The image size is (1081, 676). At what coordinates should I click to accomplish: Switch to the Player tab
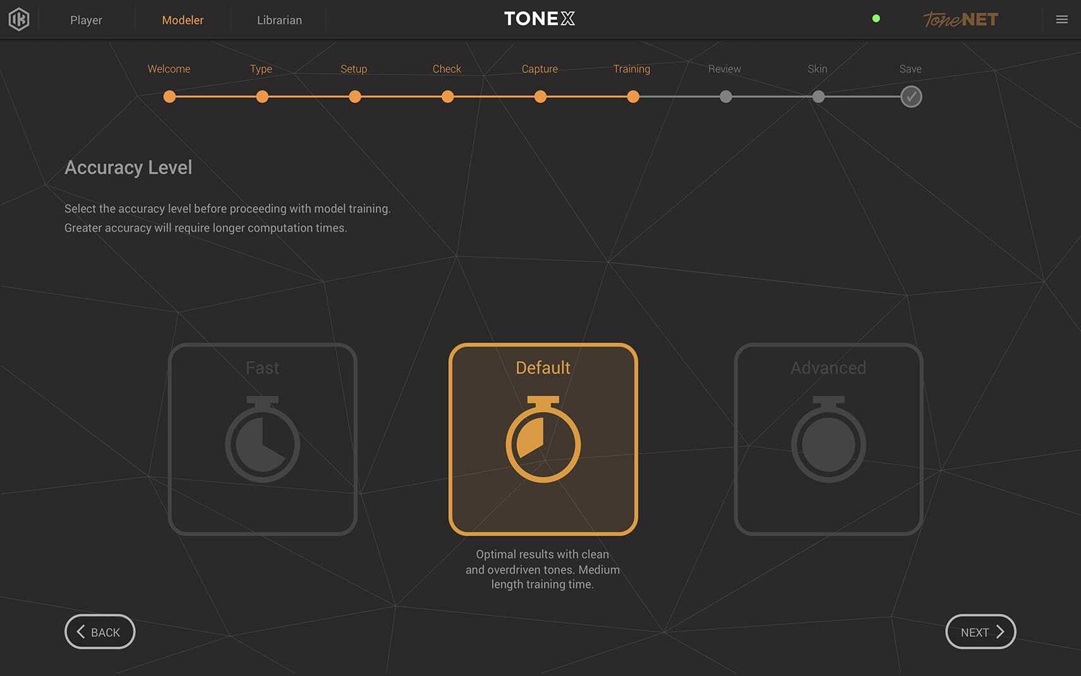[x=86, y=20]
